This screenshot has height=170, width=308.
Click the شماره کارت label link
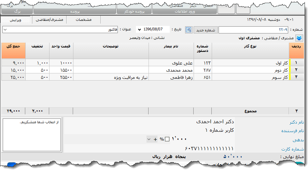(293, 149)
